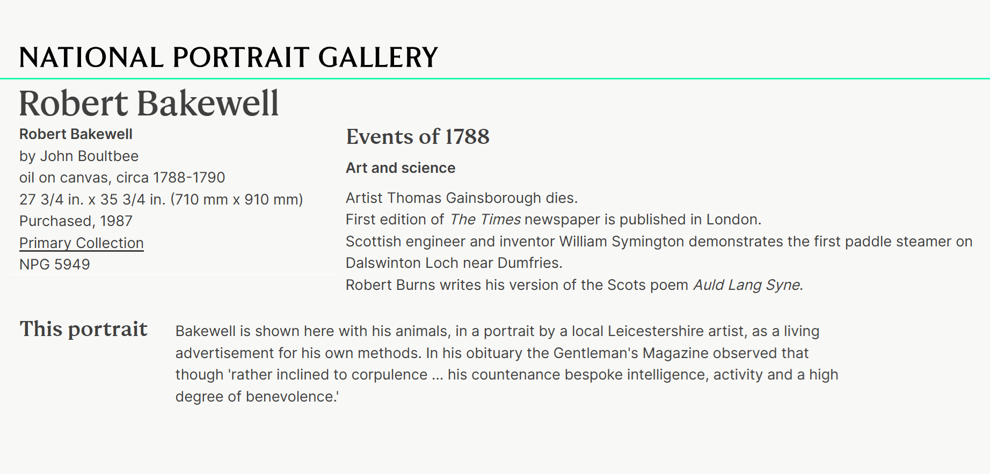Click the accession number NPG 5949
This screenshot has width=990, height=474.
55,265
